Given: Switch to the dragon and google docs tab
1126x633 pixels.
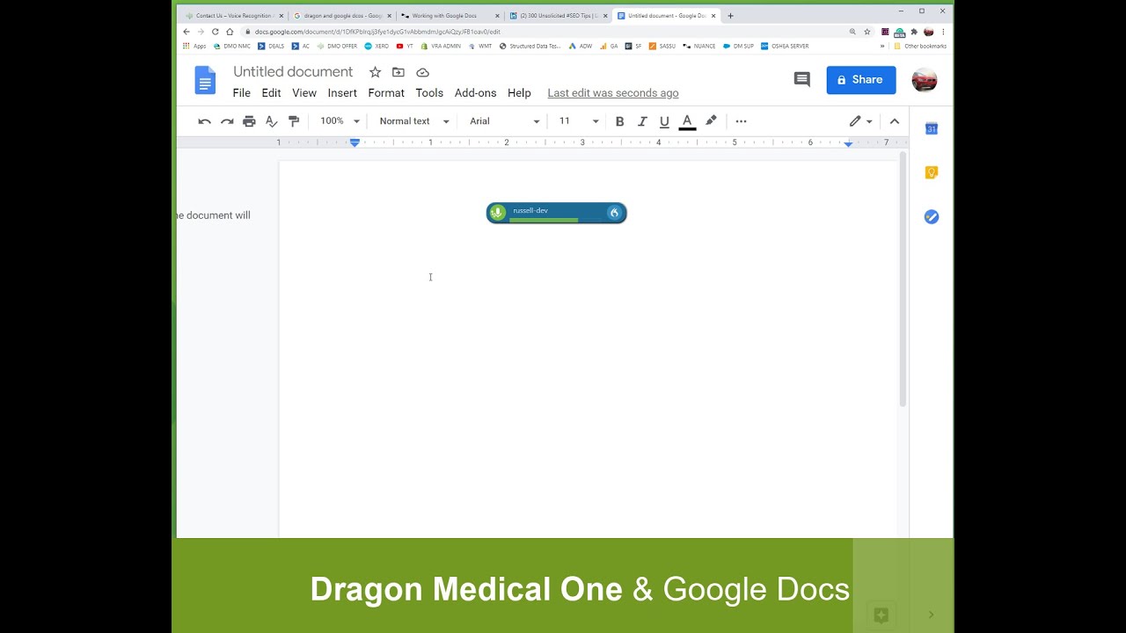Looking at the screenshot, I should click(x=341, y=16).
